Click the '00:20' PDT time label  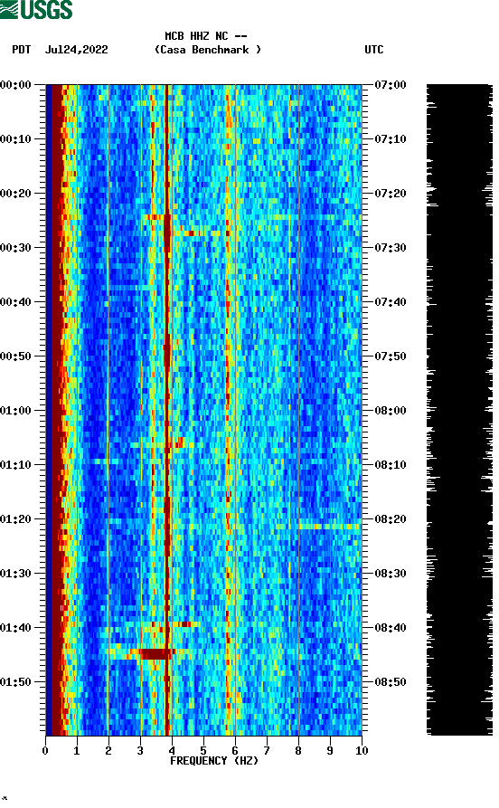(15, 194)
